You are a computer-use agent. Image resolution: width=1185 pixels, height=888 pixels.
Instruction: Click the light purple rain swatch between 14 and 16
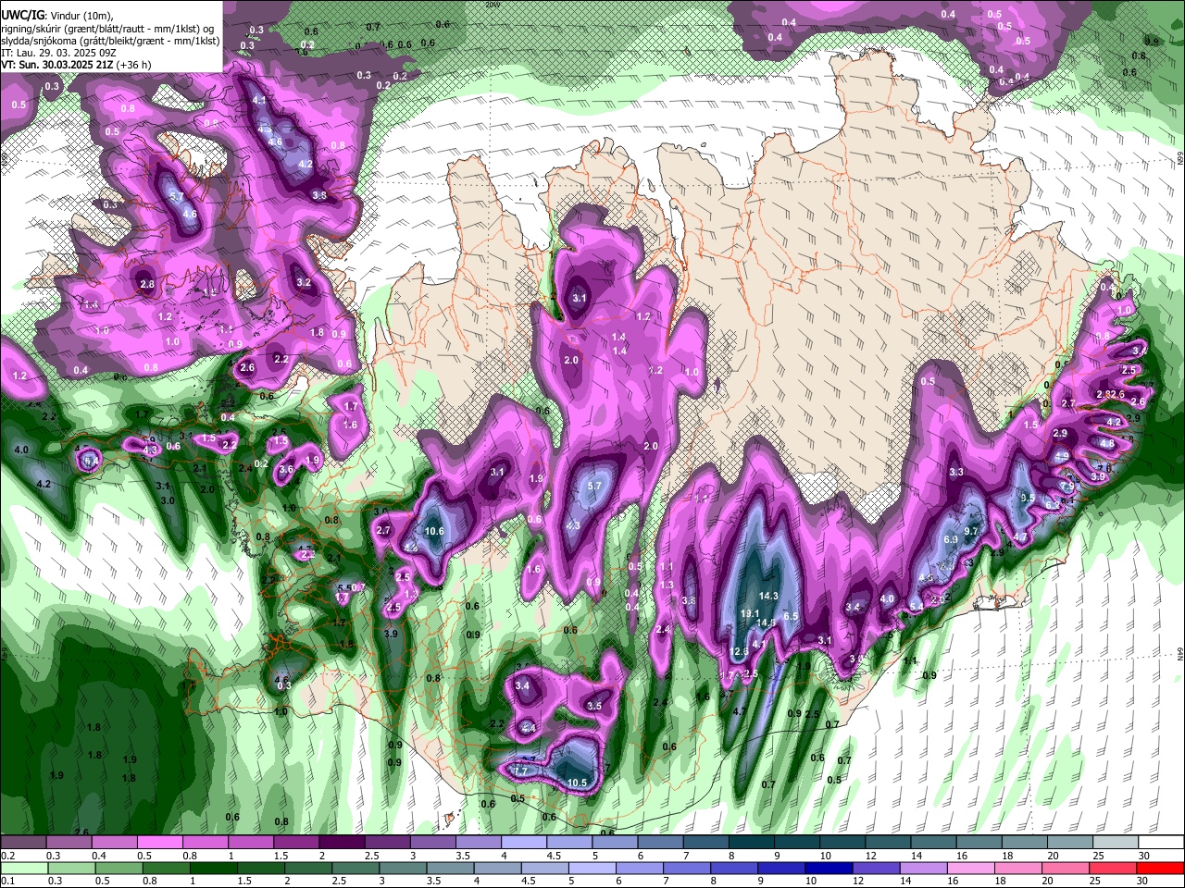924,868
